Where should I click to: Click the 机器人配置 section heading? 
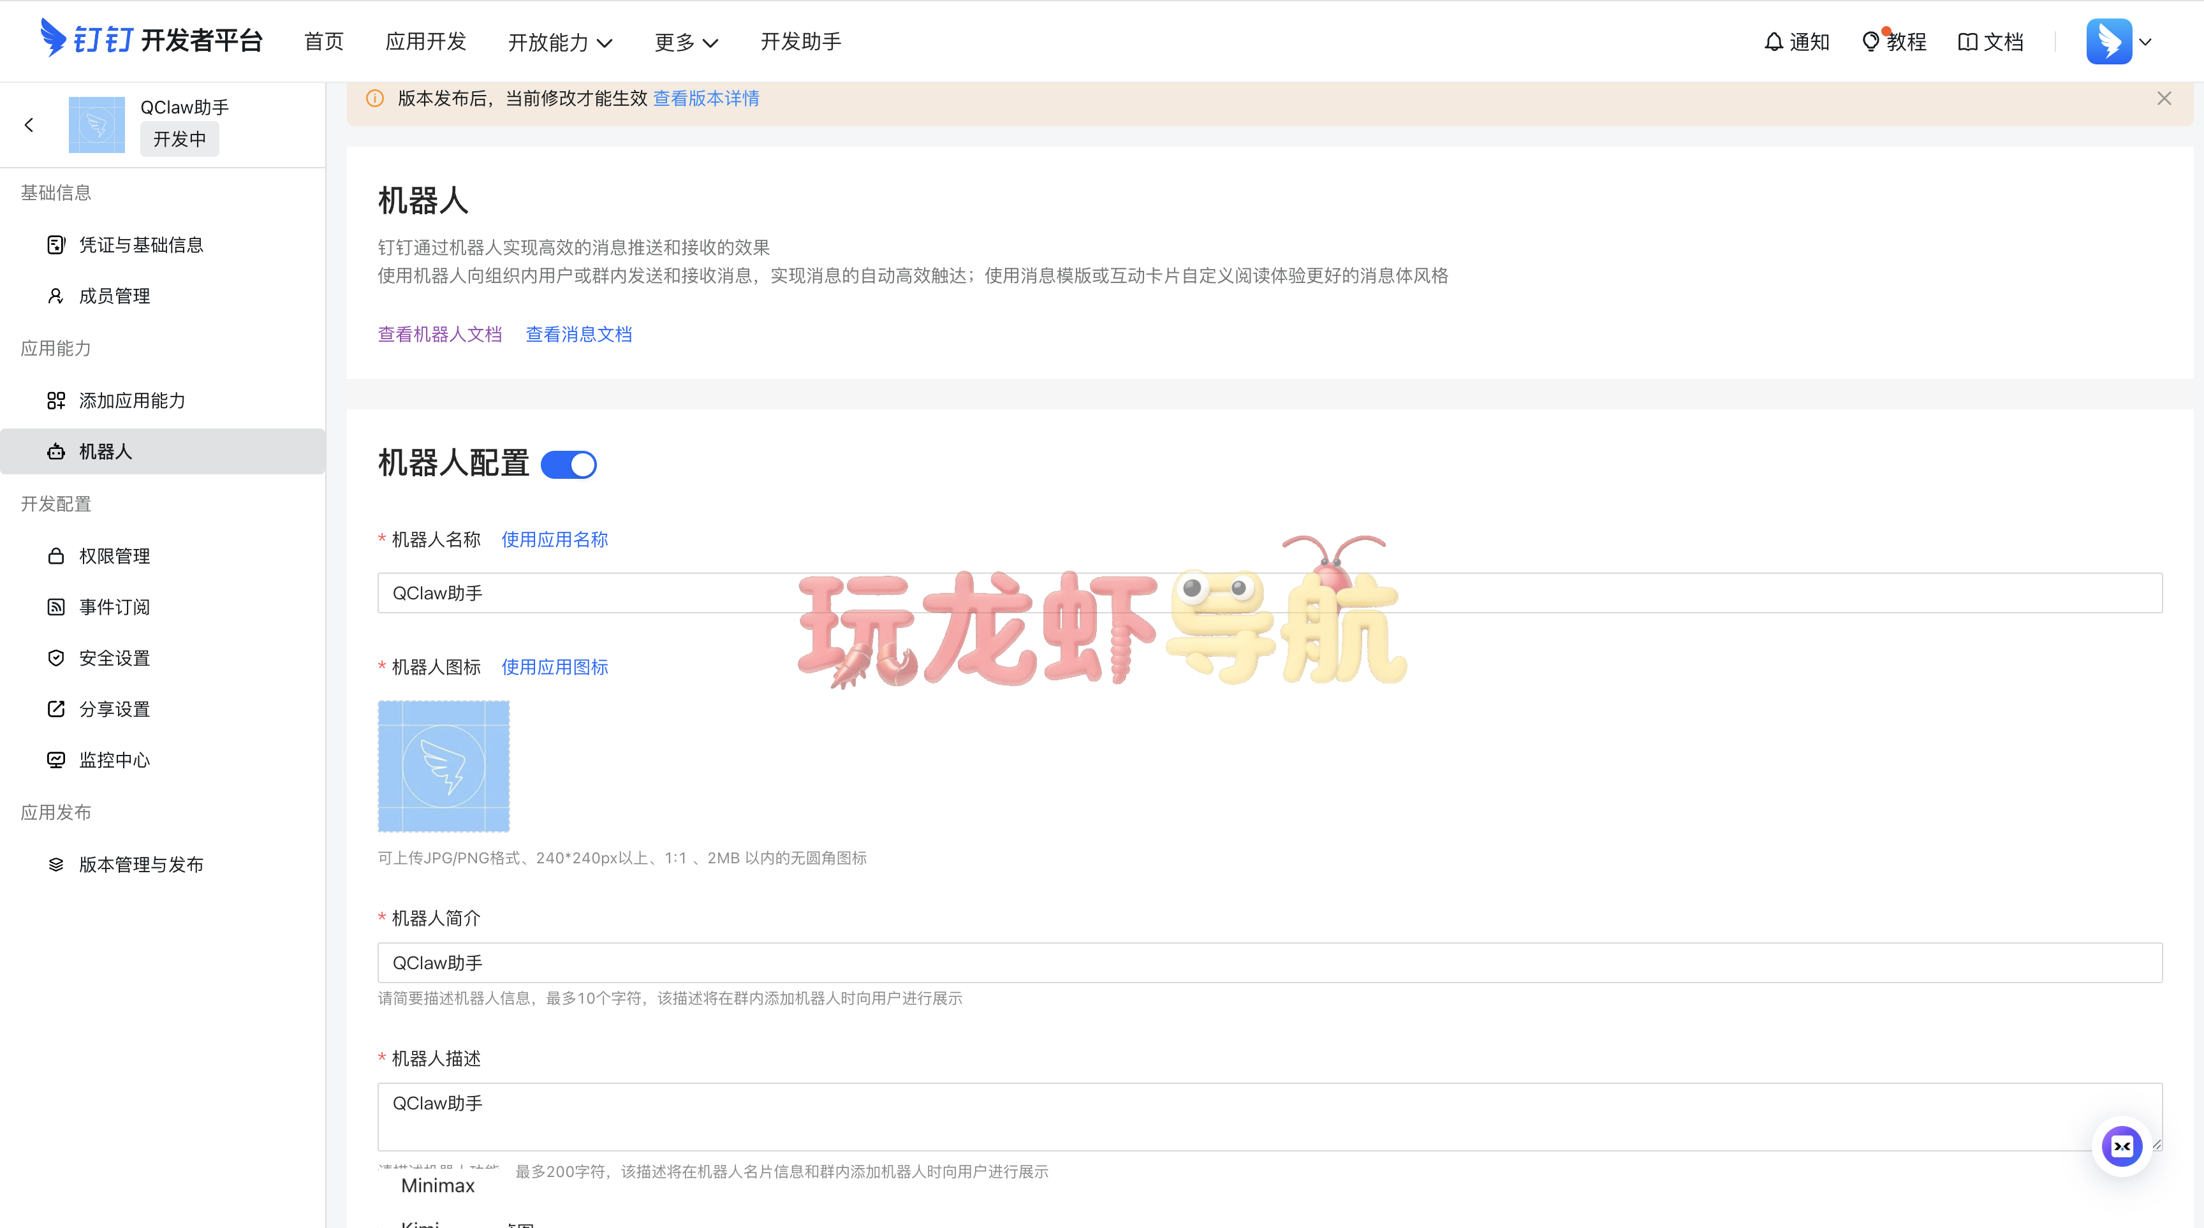453,464
